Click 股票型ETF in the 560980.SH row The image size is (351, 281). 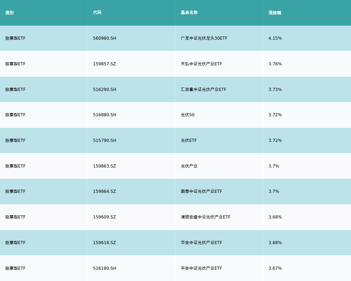[15, 38]
